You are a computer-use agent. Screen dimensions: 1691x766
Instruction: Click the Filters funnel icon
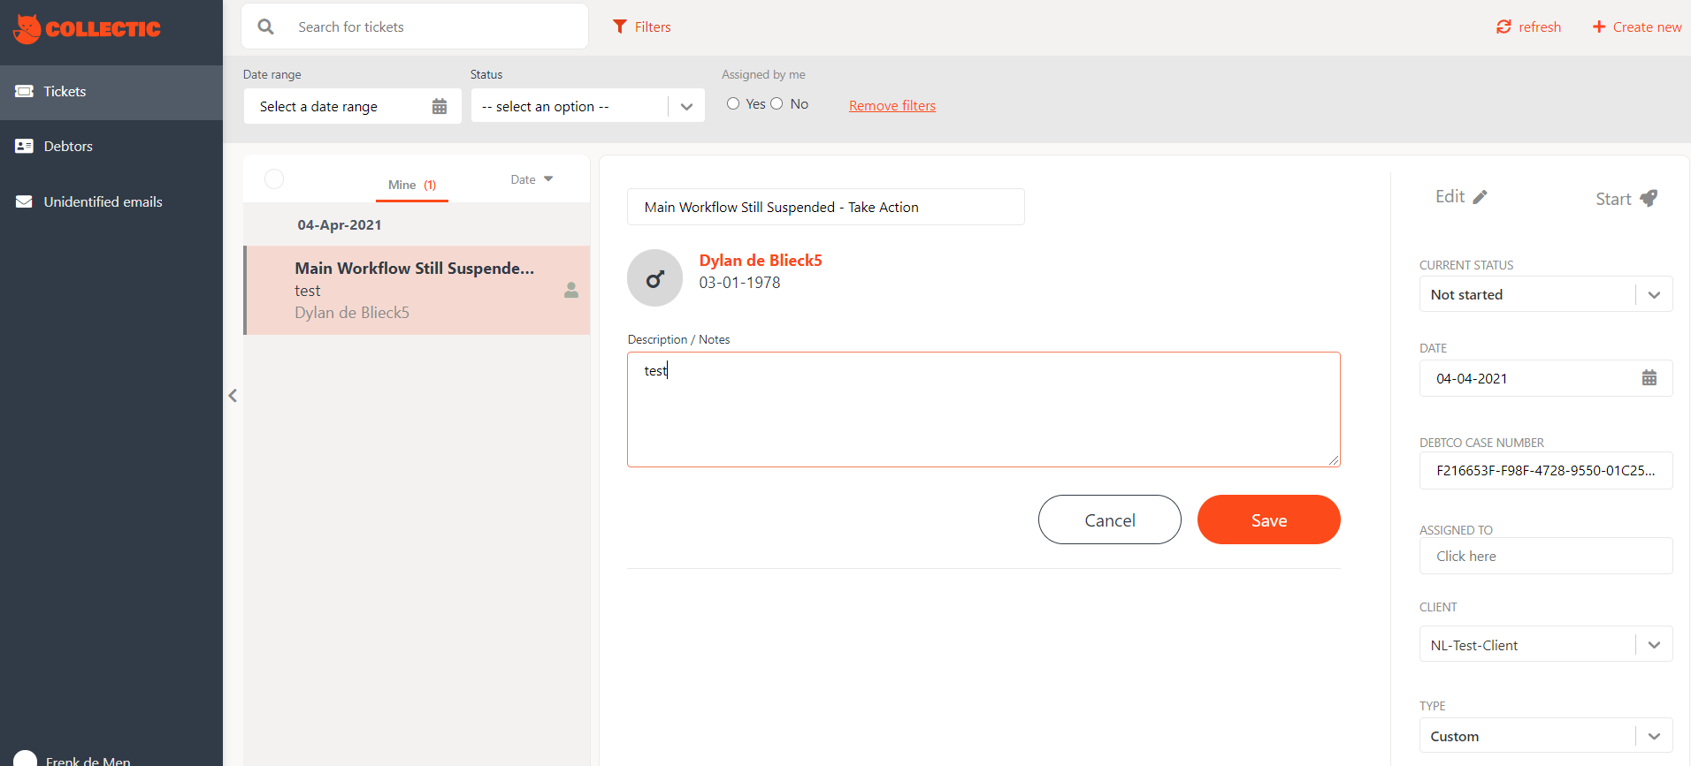pos(620,27)
